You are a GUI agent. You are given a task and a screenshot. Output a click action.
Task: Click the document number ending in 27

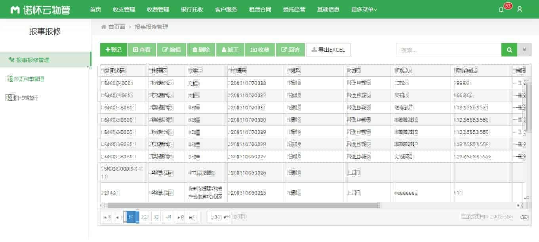(x=247, y=156)
